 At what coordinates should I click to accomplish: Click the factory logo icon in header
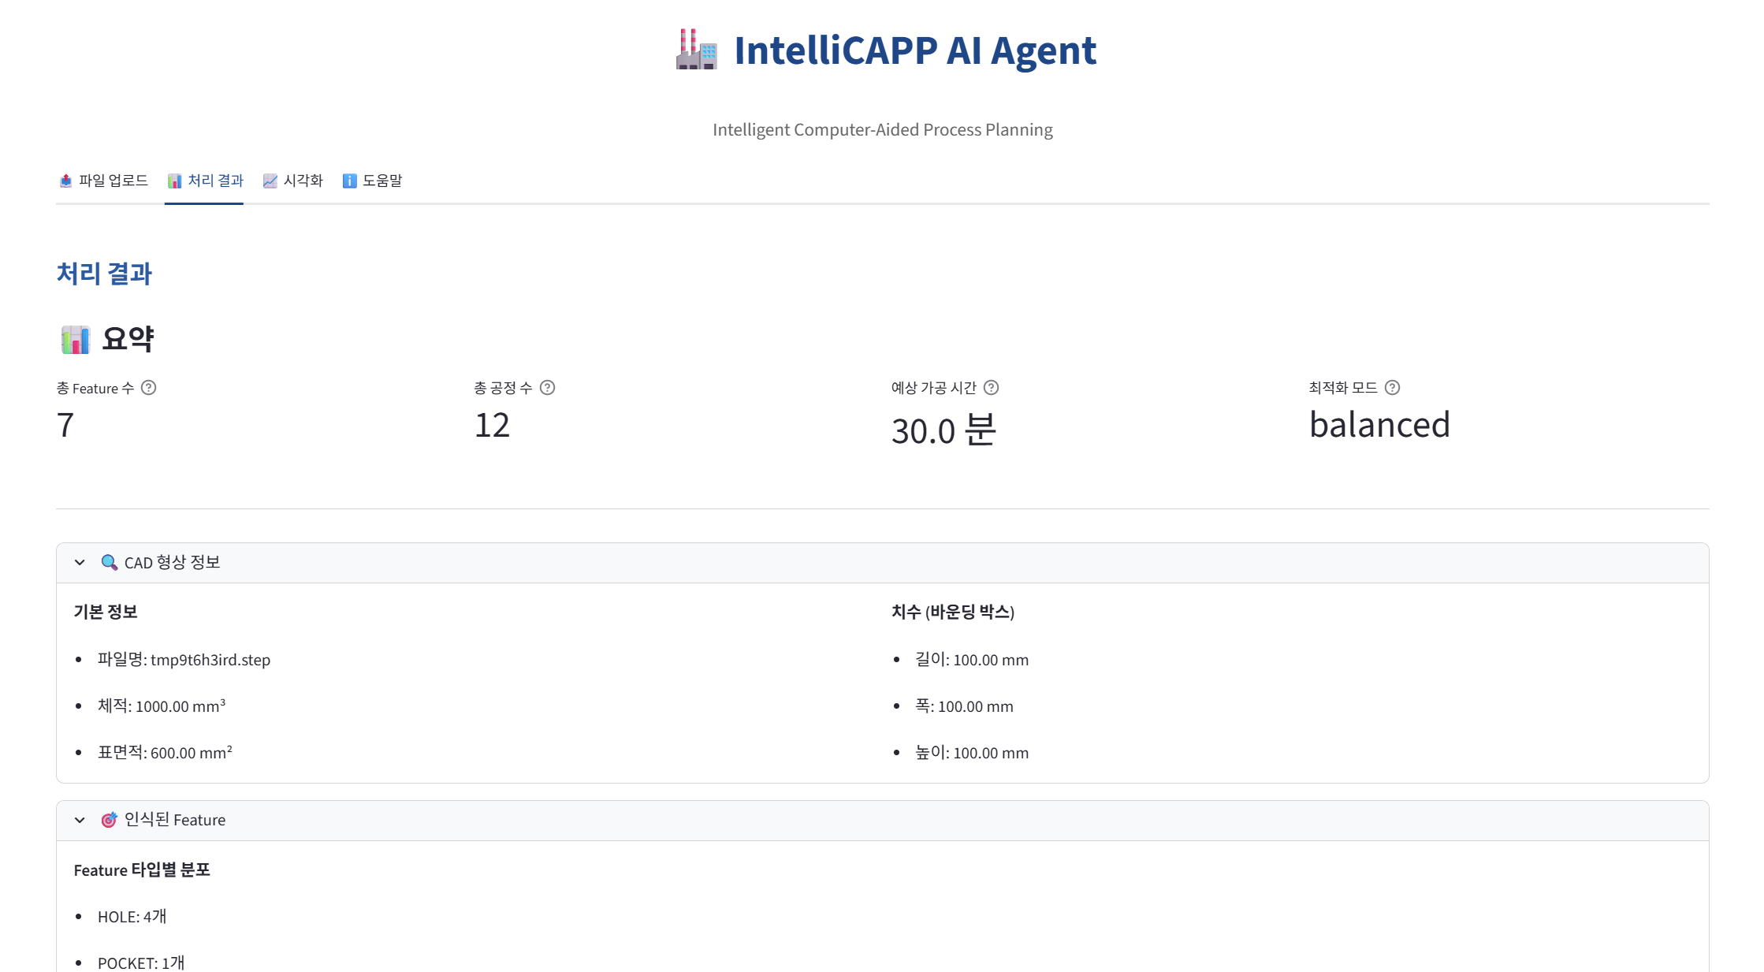coord(697,50)
